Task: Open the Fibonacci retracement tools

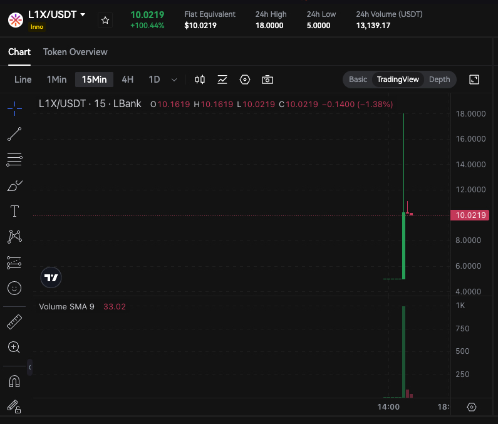Action: [14, 160]
